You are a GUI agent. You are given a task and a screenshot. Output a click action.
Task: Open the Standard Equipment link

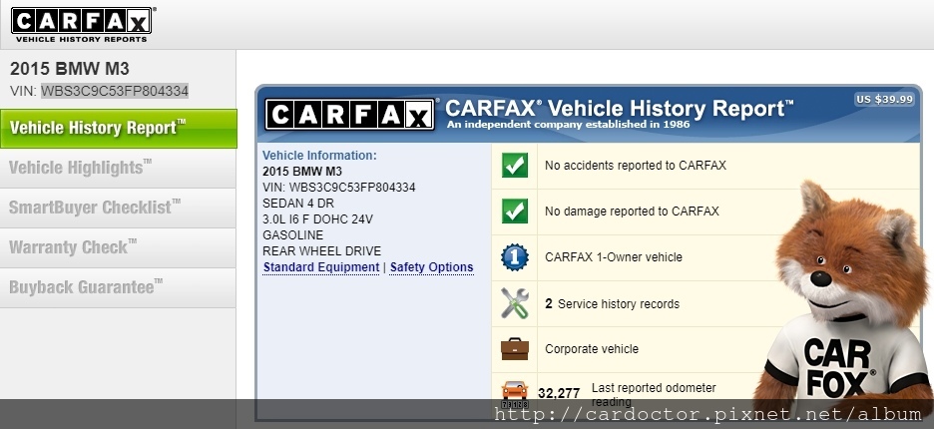click(321, 267)
